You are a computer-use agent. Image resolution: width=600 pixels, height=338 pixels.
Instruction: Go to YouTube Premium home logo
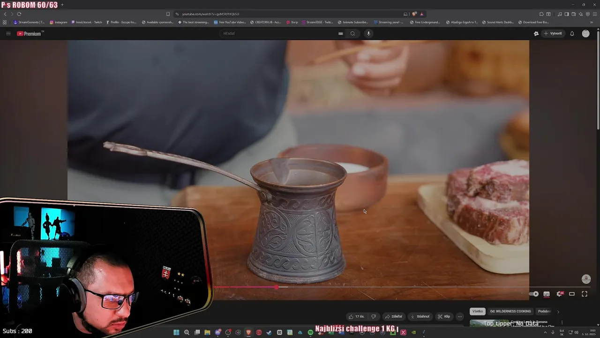click(x=30, y=33)
